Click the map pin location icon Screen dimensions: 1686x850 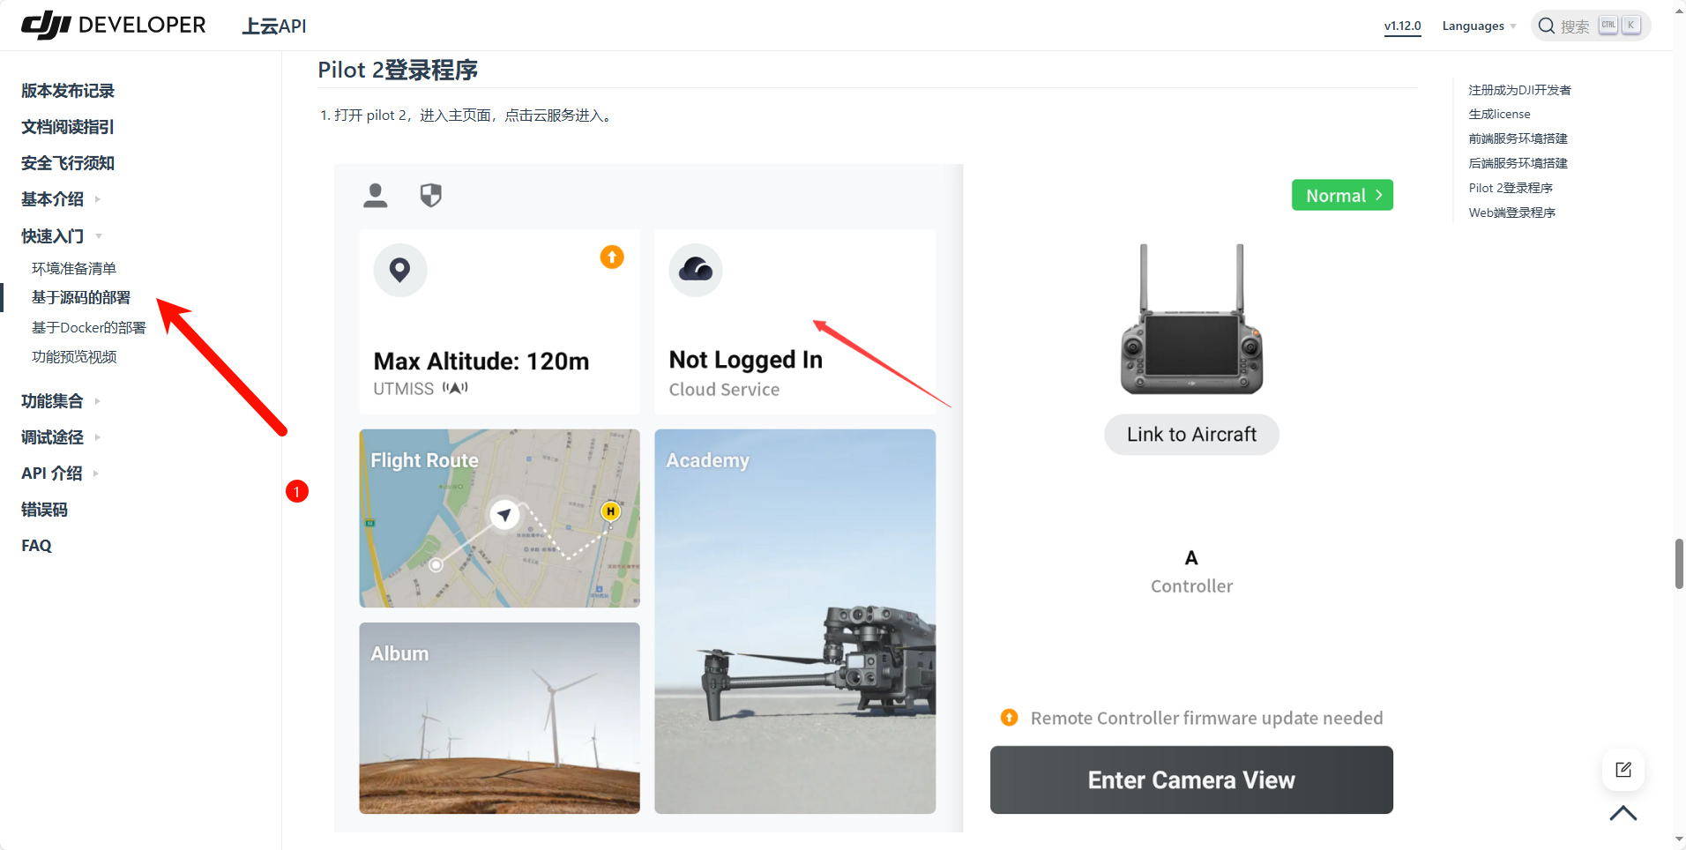(x=400, y=270)
